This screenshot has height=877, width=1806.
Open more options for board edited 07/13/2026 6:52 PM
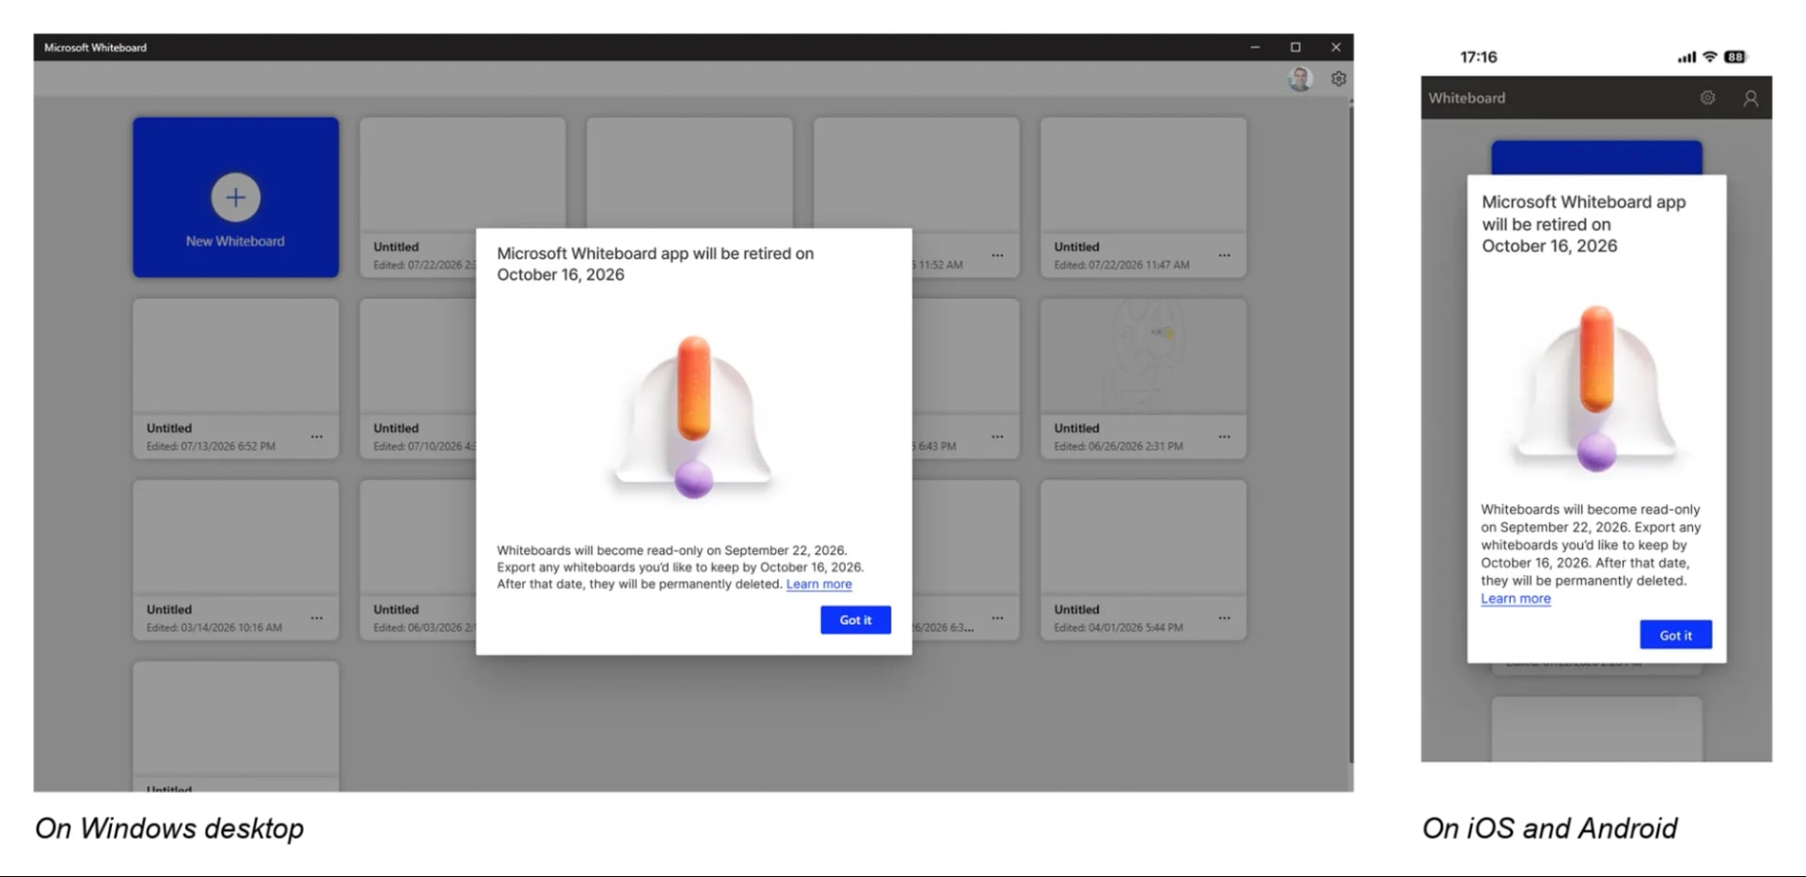click(x=317, y=437)
